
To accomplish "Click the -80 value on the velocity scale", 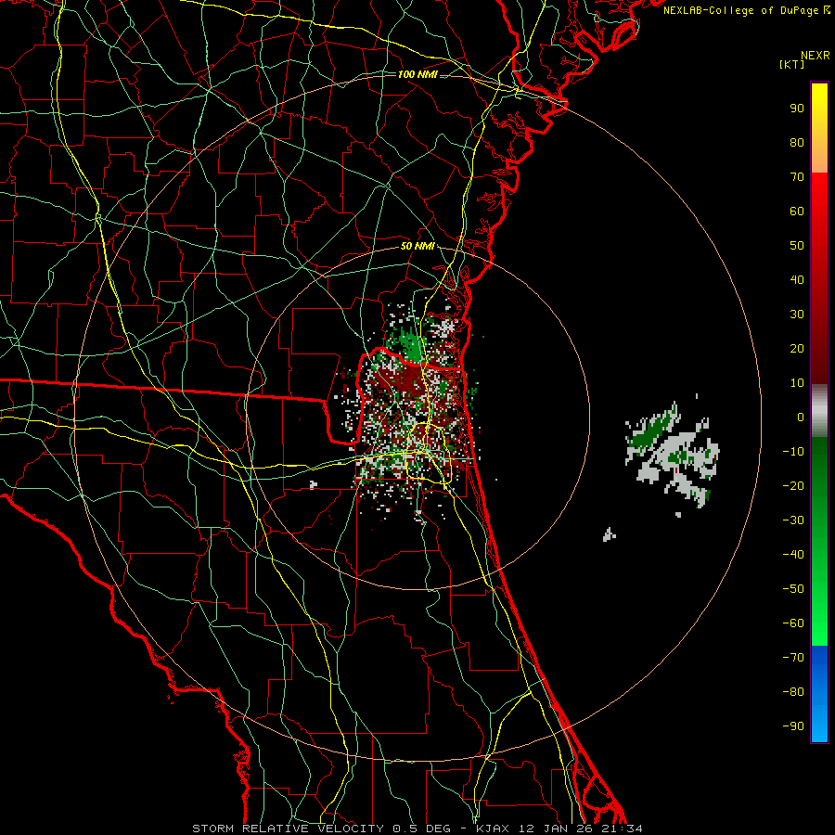I will coord(793,692).
